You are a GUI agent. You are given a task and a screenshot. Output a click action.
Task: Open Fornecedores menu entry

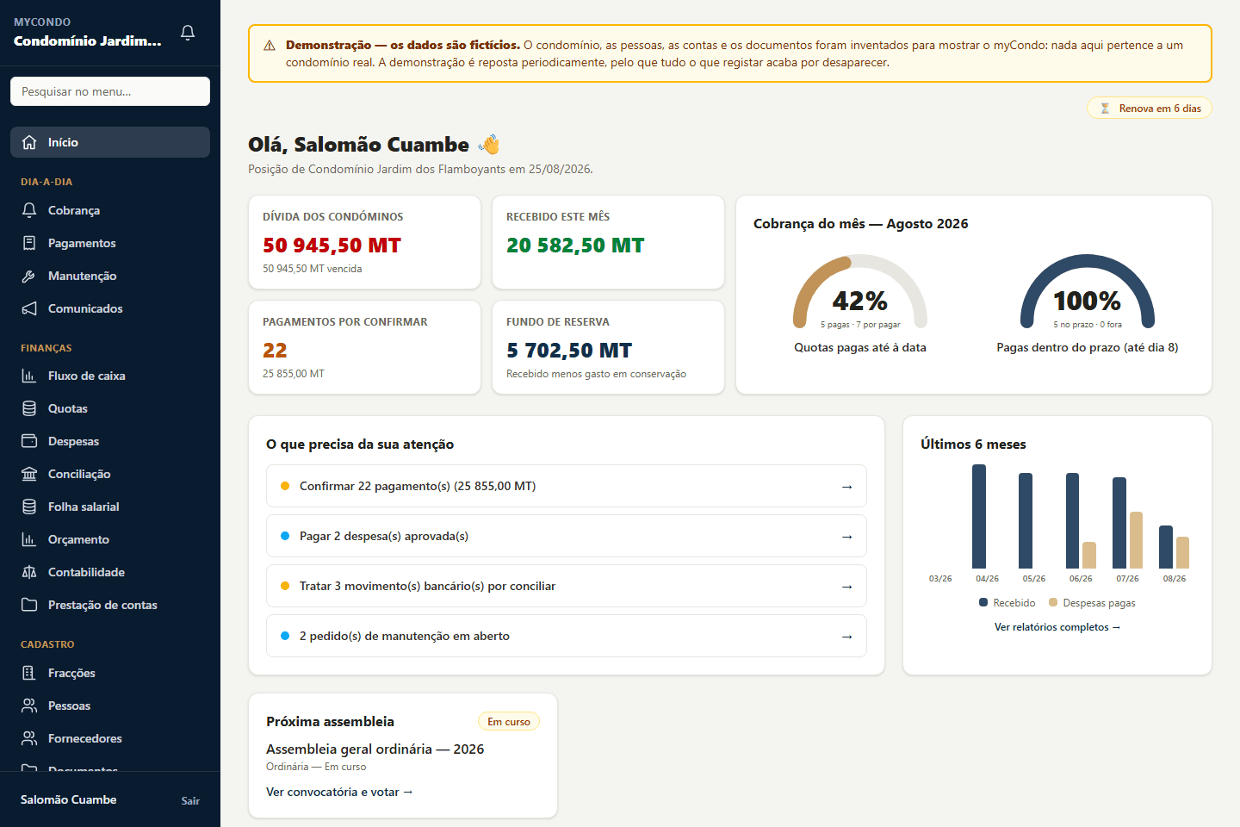coord(110,738)
